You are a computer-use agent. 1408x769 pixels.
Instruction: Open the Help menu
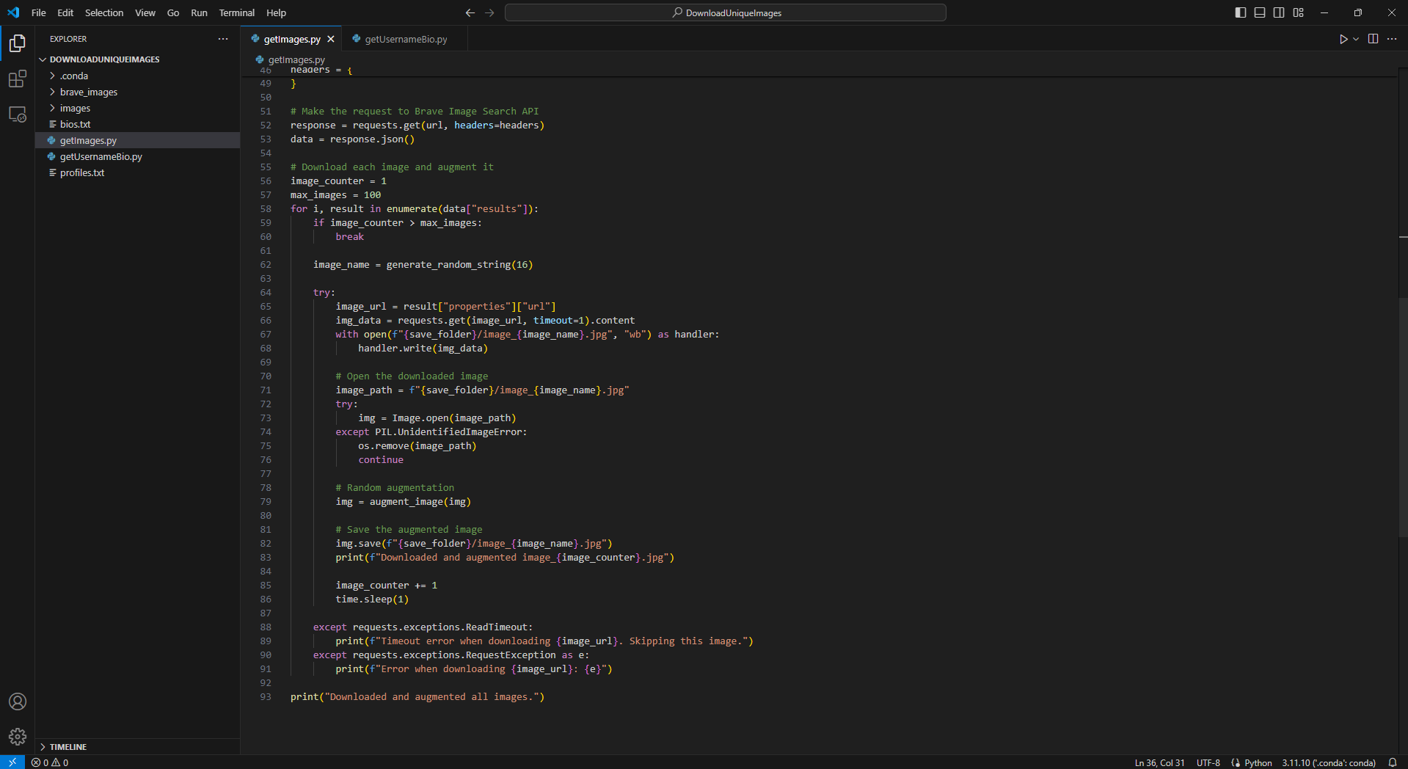(277, 12)
